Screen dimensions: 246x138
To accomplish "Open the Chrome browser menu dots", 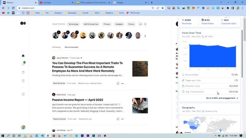I will (x=243, y=8).
